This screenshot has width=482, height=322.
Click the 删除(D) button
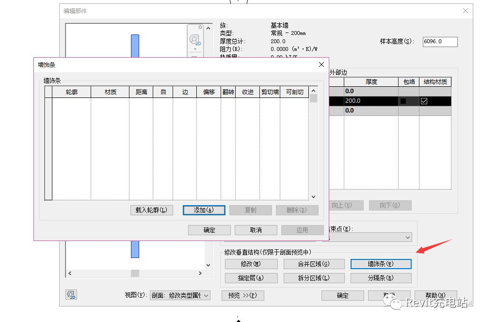tap(297, 210)
